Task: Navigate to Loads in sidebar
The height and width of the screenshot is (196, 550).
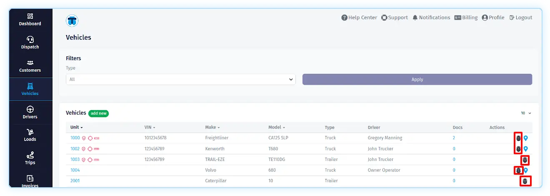Action: click(x=30, y=135)
